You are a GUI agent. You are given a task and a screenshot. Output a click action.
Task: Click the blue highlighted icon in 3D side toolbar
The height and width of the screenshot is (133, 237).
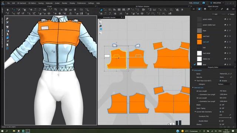7,38
